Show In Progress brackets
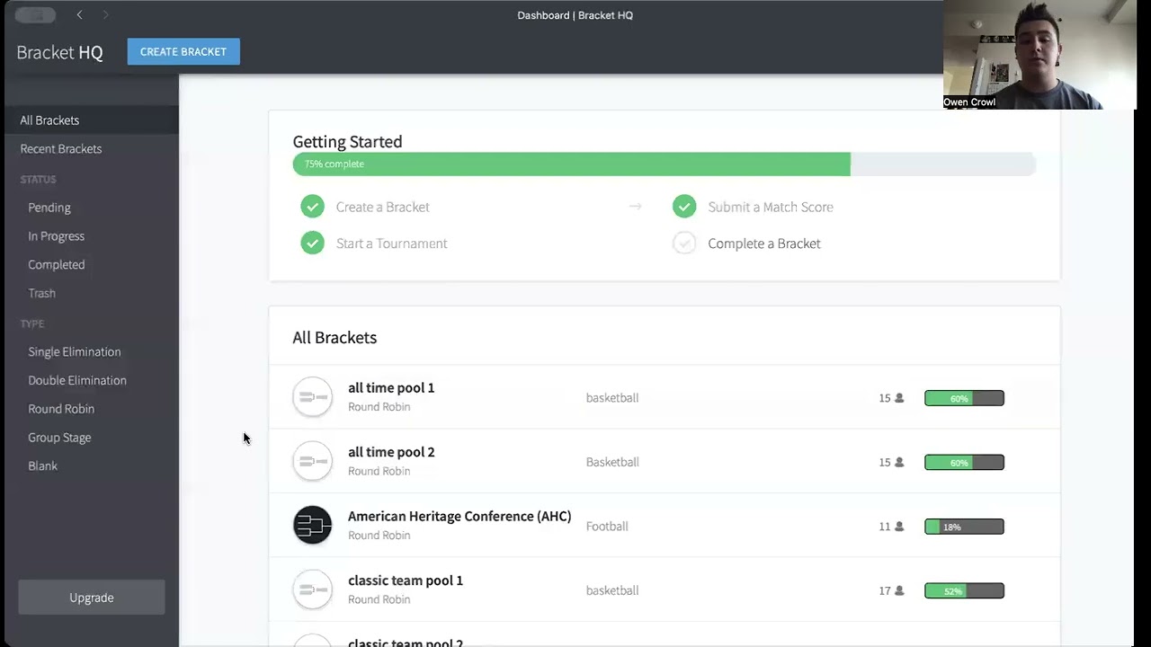This screenshot has width=1151, height=647. pos(56,236)
